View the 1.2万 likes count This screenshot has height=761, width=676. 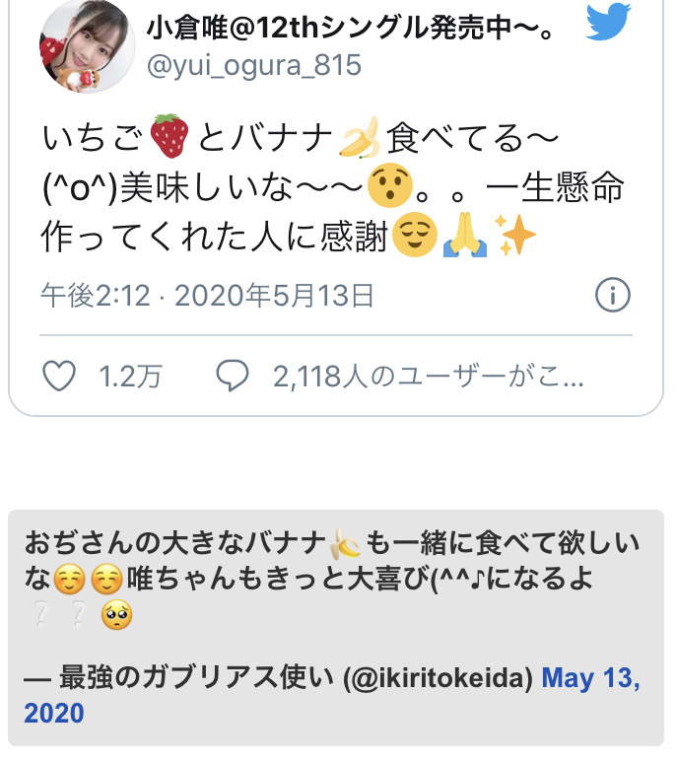point(130,377)
